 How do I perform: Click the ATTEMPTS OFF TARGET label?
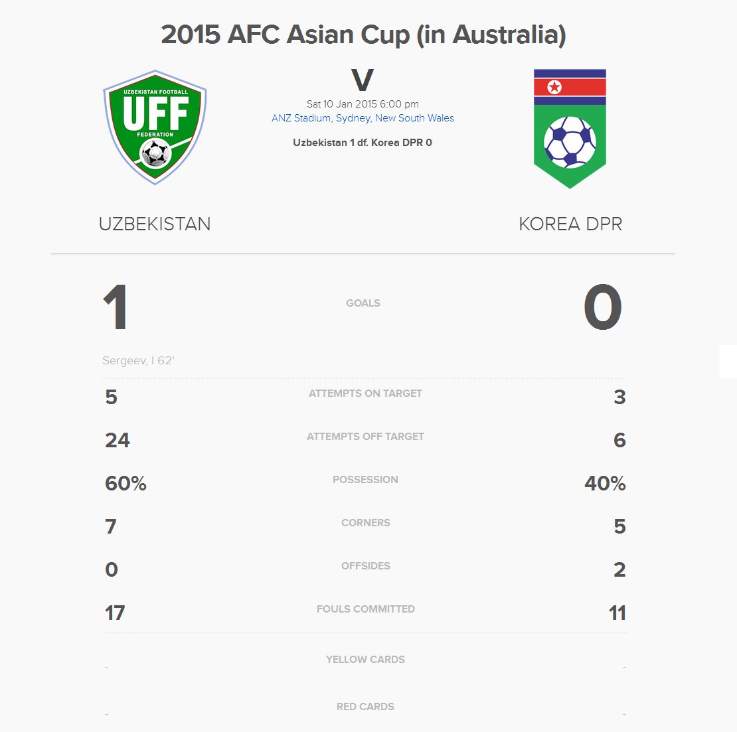(365, 437)
